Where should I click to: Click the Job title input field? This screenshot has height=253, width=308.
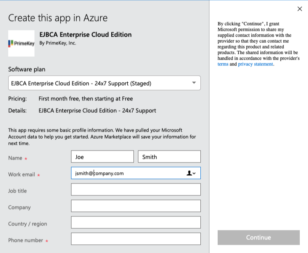point(136,190)
